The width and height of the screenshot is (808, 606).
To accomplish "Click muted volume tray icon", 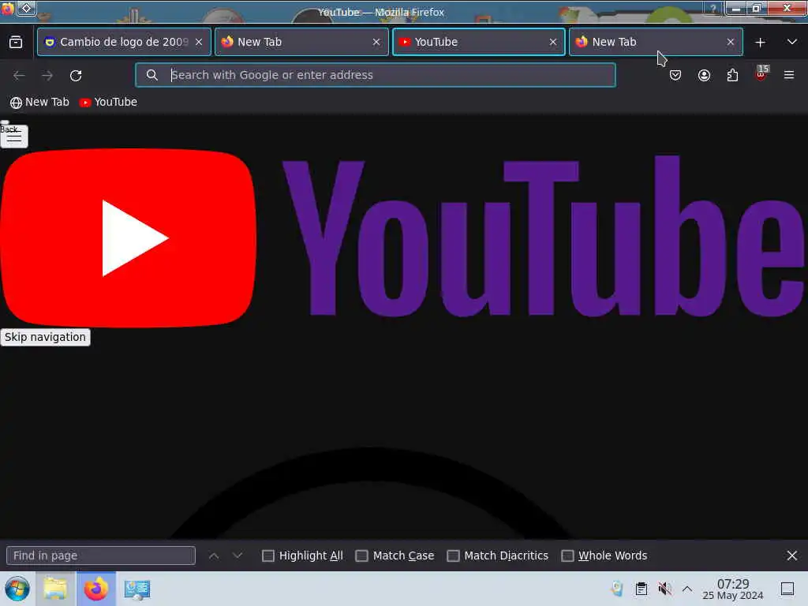I will (x=664, y=589).
